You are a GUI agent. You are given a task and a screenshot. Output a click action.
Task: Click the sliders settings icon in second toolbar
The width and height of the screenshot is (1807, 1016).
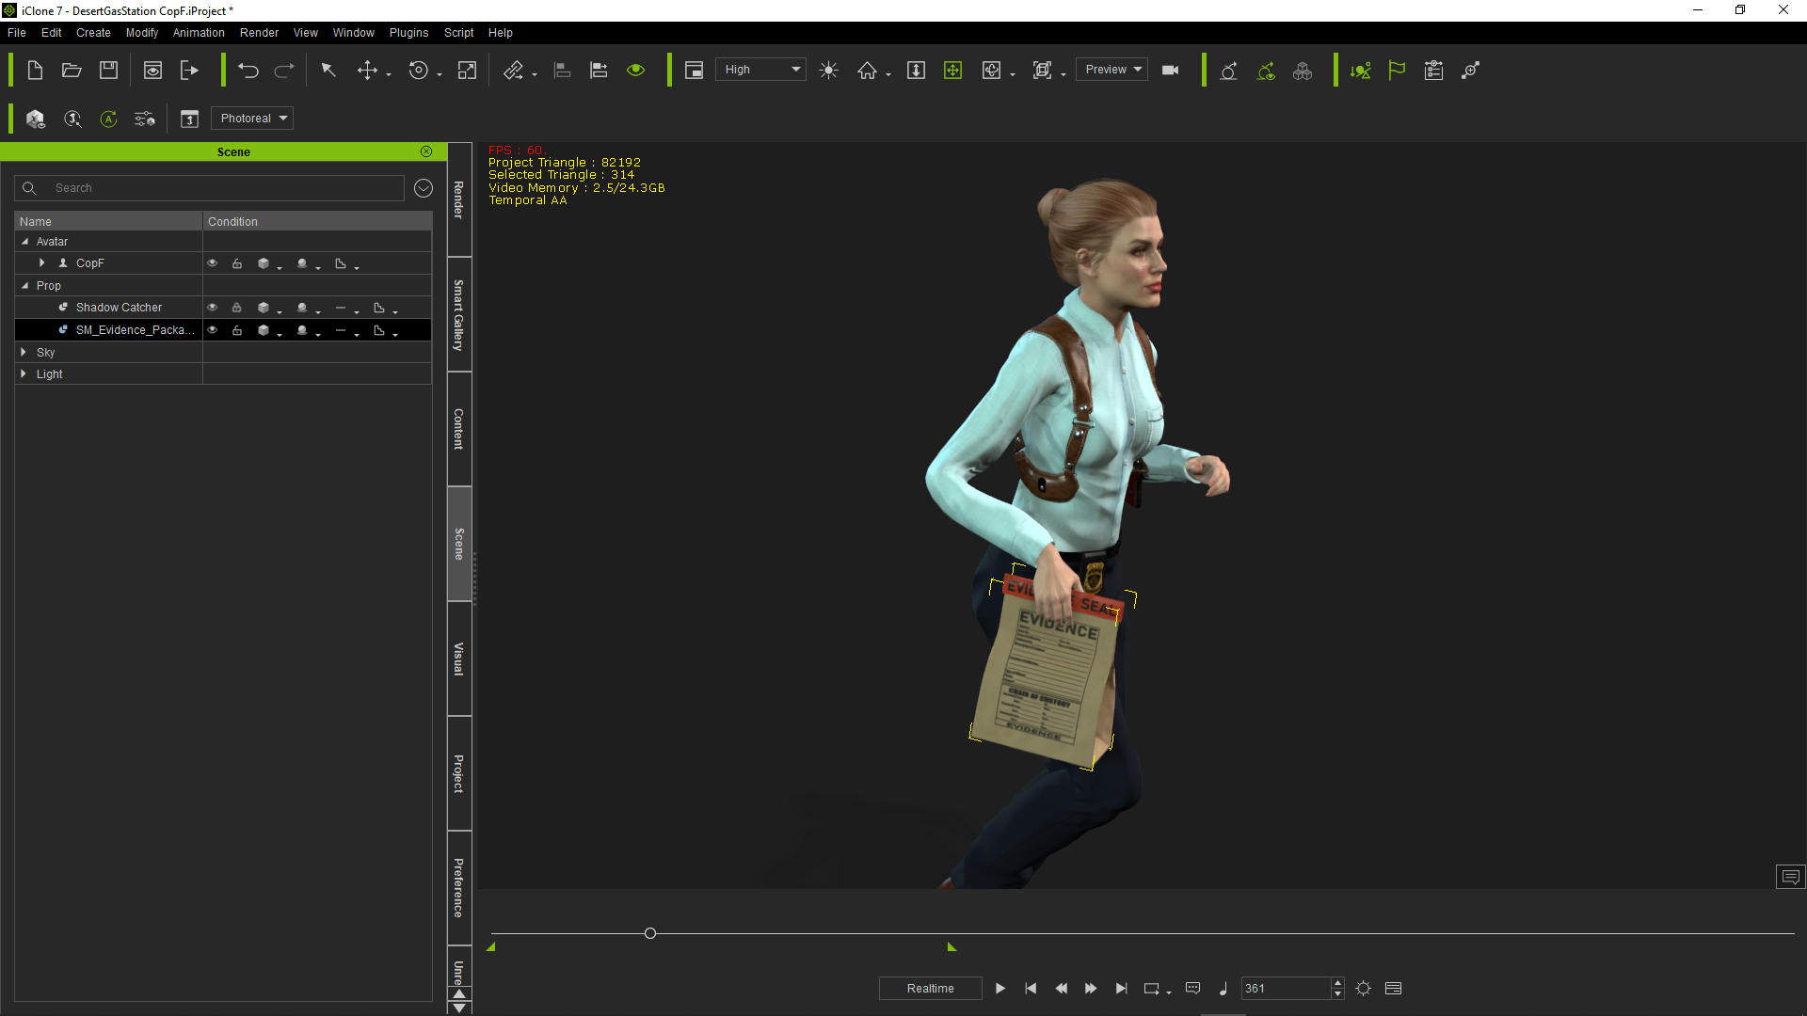144,119
